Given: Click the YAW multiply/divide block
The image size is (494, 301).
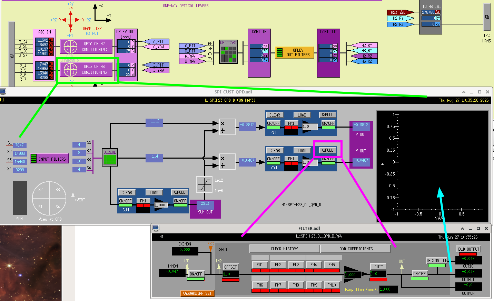Looking at the screenshot, I should coord(227,162).
